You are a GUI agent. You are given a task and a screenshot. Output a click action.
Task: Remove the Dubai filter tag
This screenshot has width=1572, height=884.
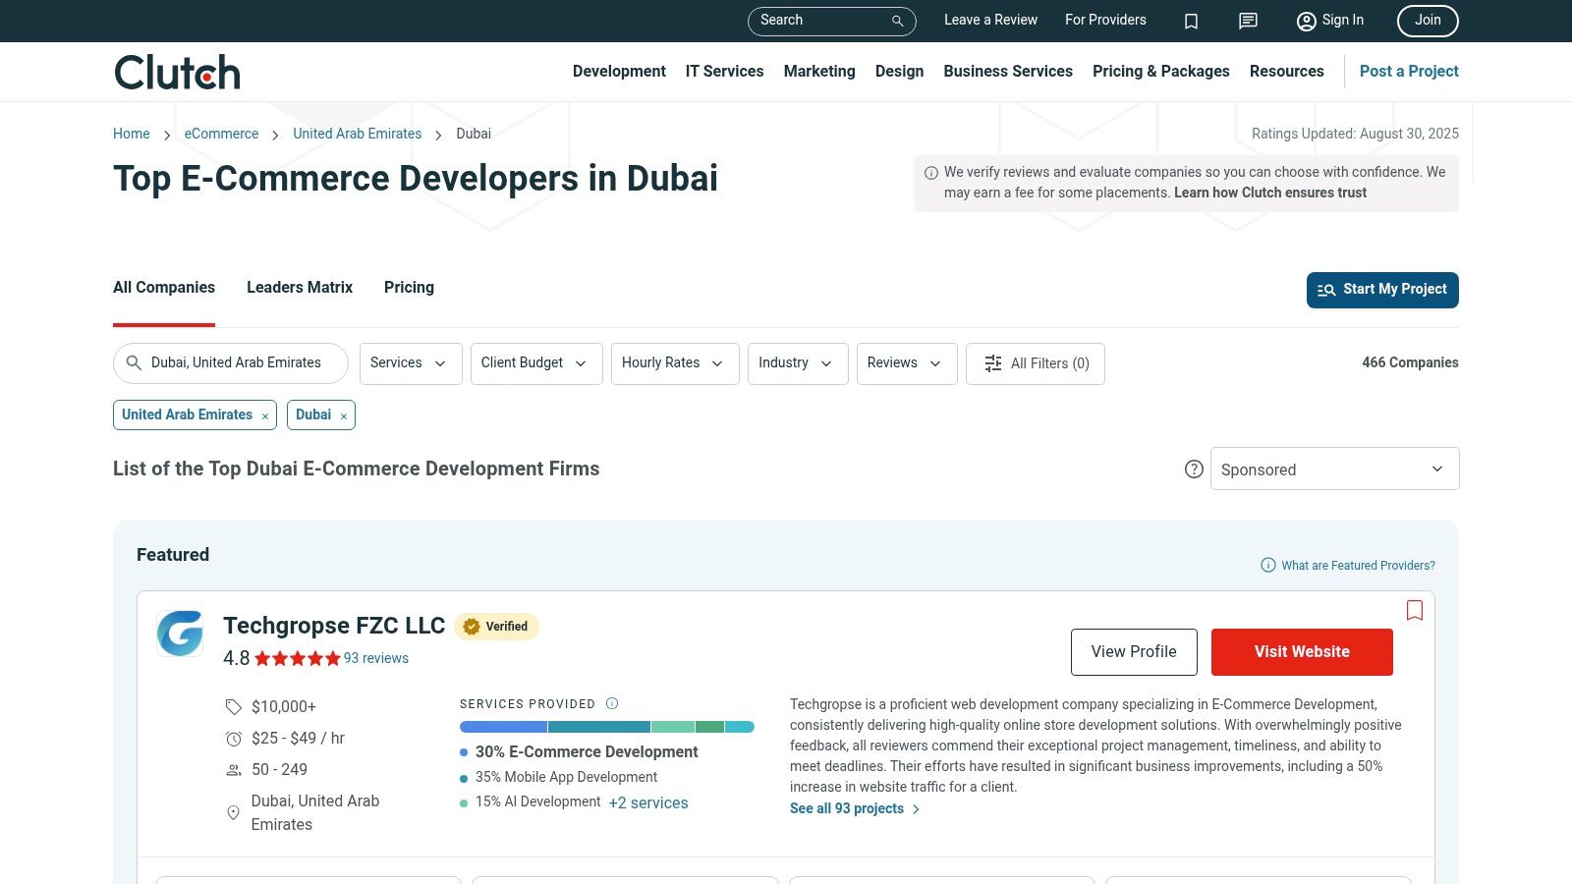click(x=344, y=414)
